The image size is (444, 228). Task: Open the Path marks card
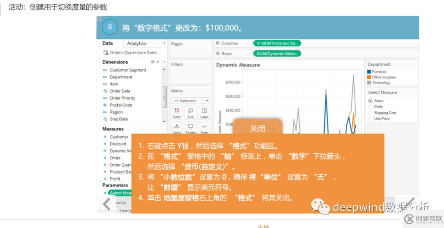click(204, 128)
